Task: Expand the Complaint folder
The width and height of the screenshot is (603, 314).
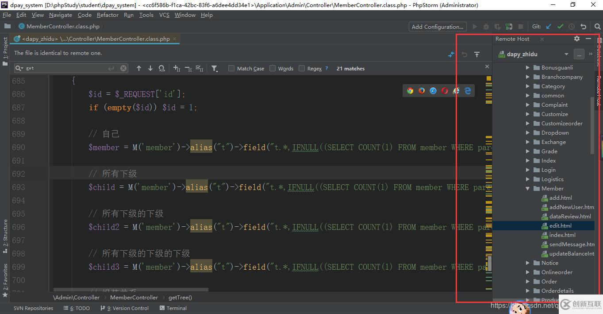Action: (x=527, y=105)
